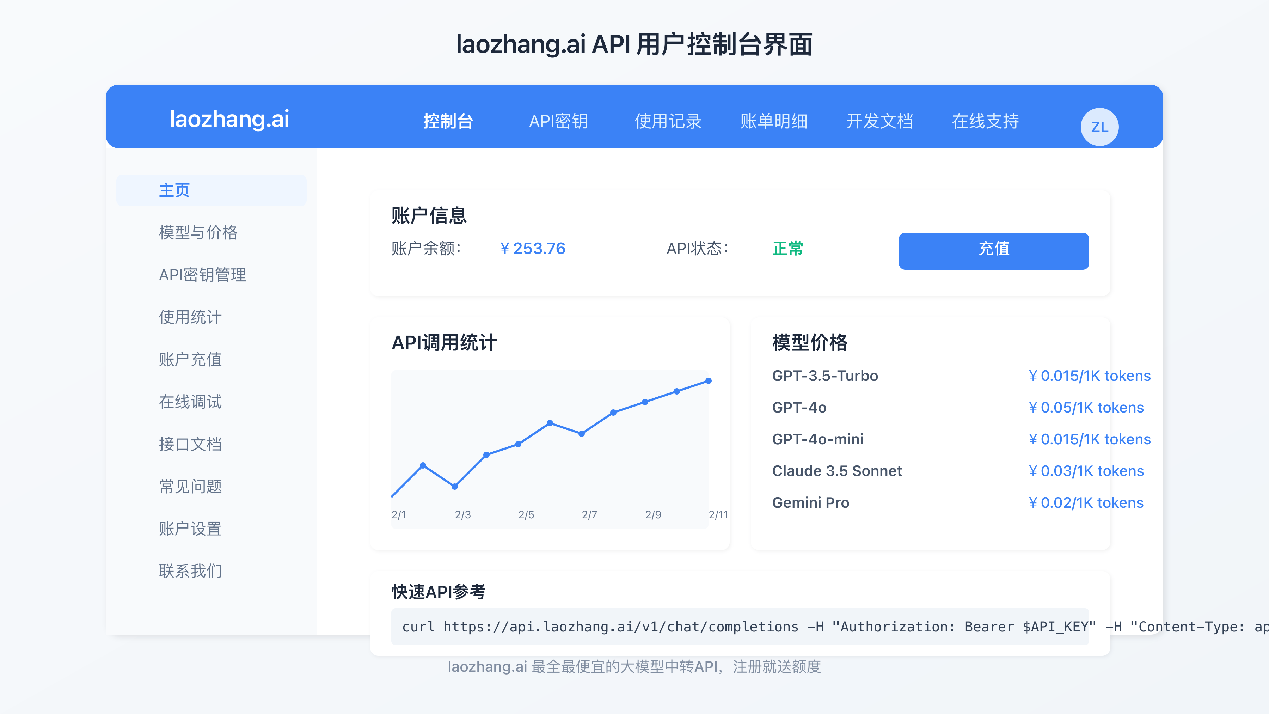Select the GPT-4o-mini model name
The image size is (1269, 714).
tap(818, 439)
